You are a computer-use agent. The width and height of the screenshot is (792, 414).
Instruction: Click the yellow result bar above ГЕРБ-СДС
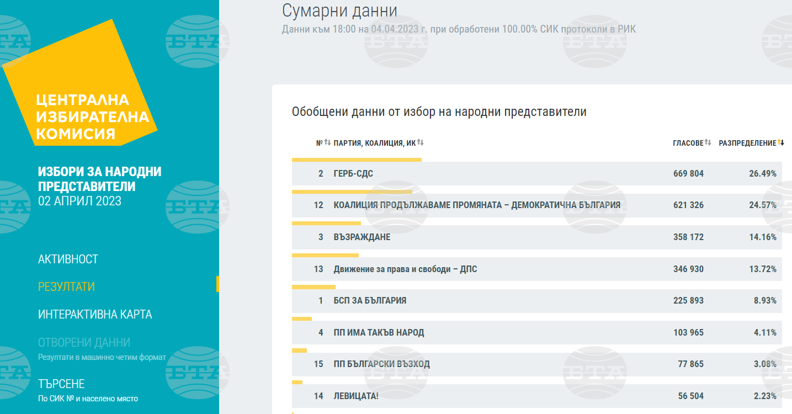coord(357,160)
